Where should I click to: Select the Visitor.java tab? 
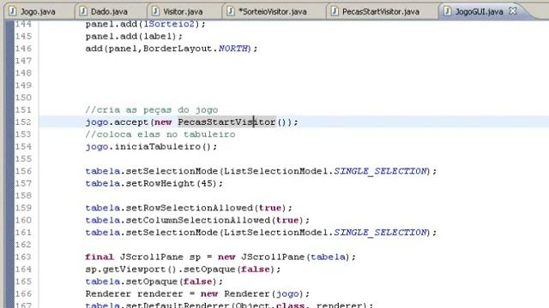(x=183, y=11)
